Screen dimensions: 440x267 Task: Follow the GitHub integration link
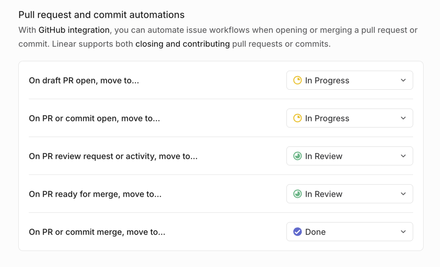(74, 30)
